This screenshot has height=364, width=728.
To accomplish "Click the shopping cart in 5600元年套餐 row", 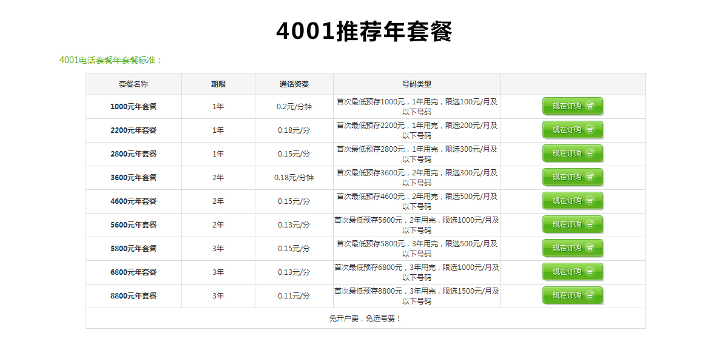I will pyautogui.click(x=590, y=224).
